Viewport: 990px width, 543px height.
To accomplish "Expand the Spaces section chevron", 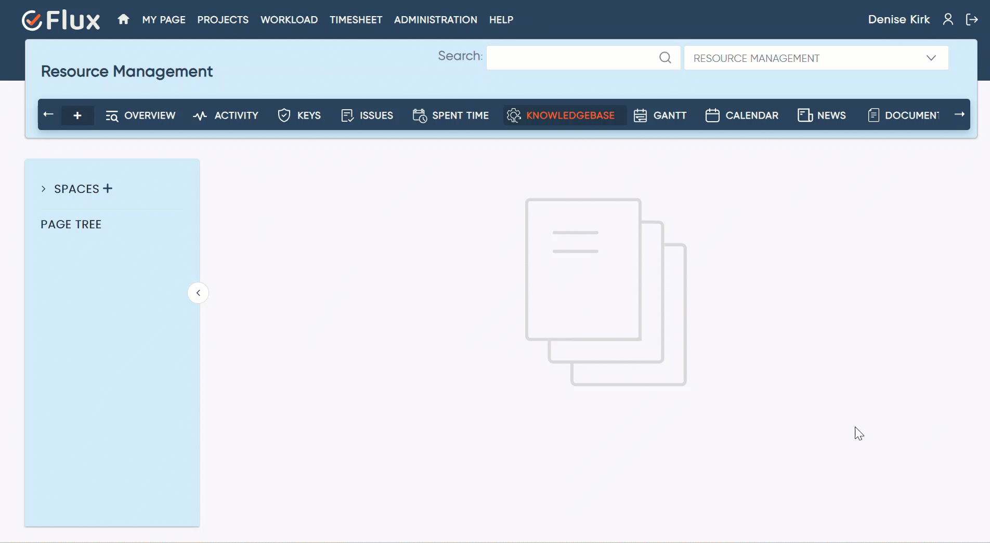I will tap(44, 189).
